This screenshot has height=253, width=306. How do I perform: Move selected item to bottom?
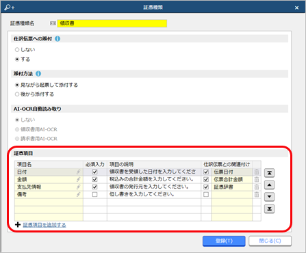coord(269,209)
